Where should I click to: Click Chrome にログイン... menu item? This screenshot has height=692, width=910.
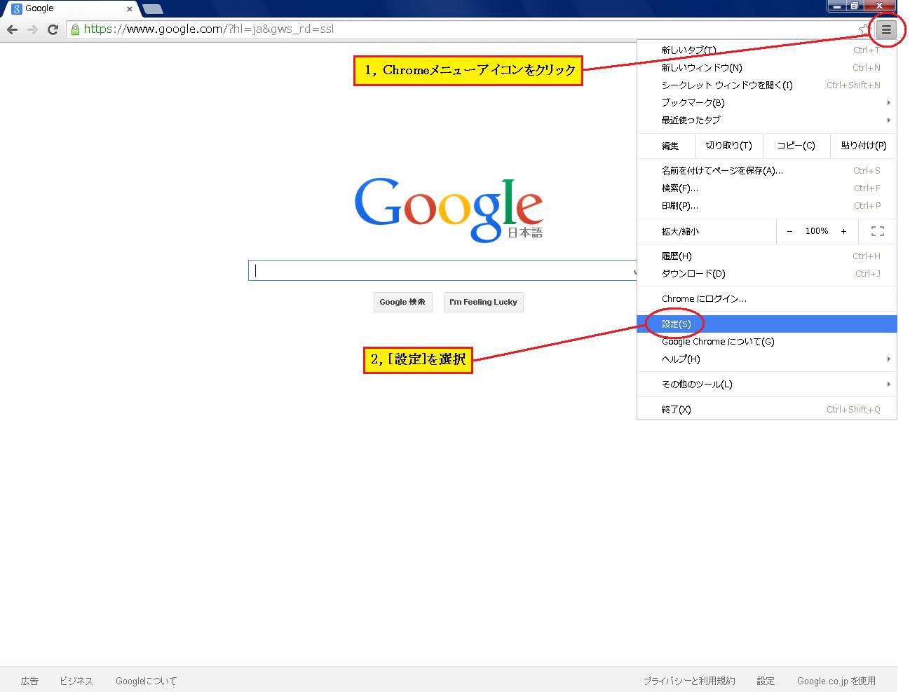click(767, 299)
